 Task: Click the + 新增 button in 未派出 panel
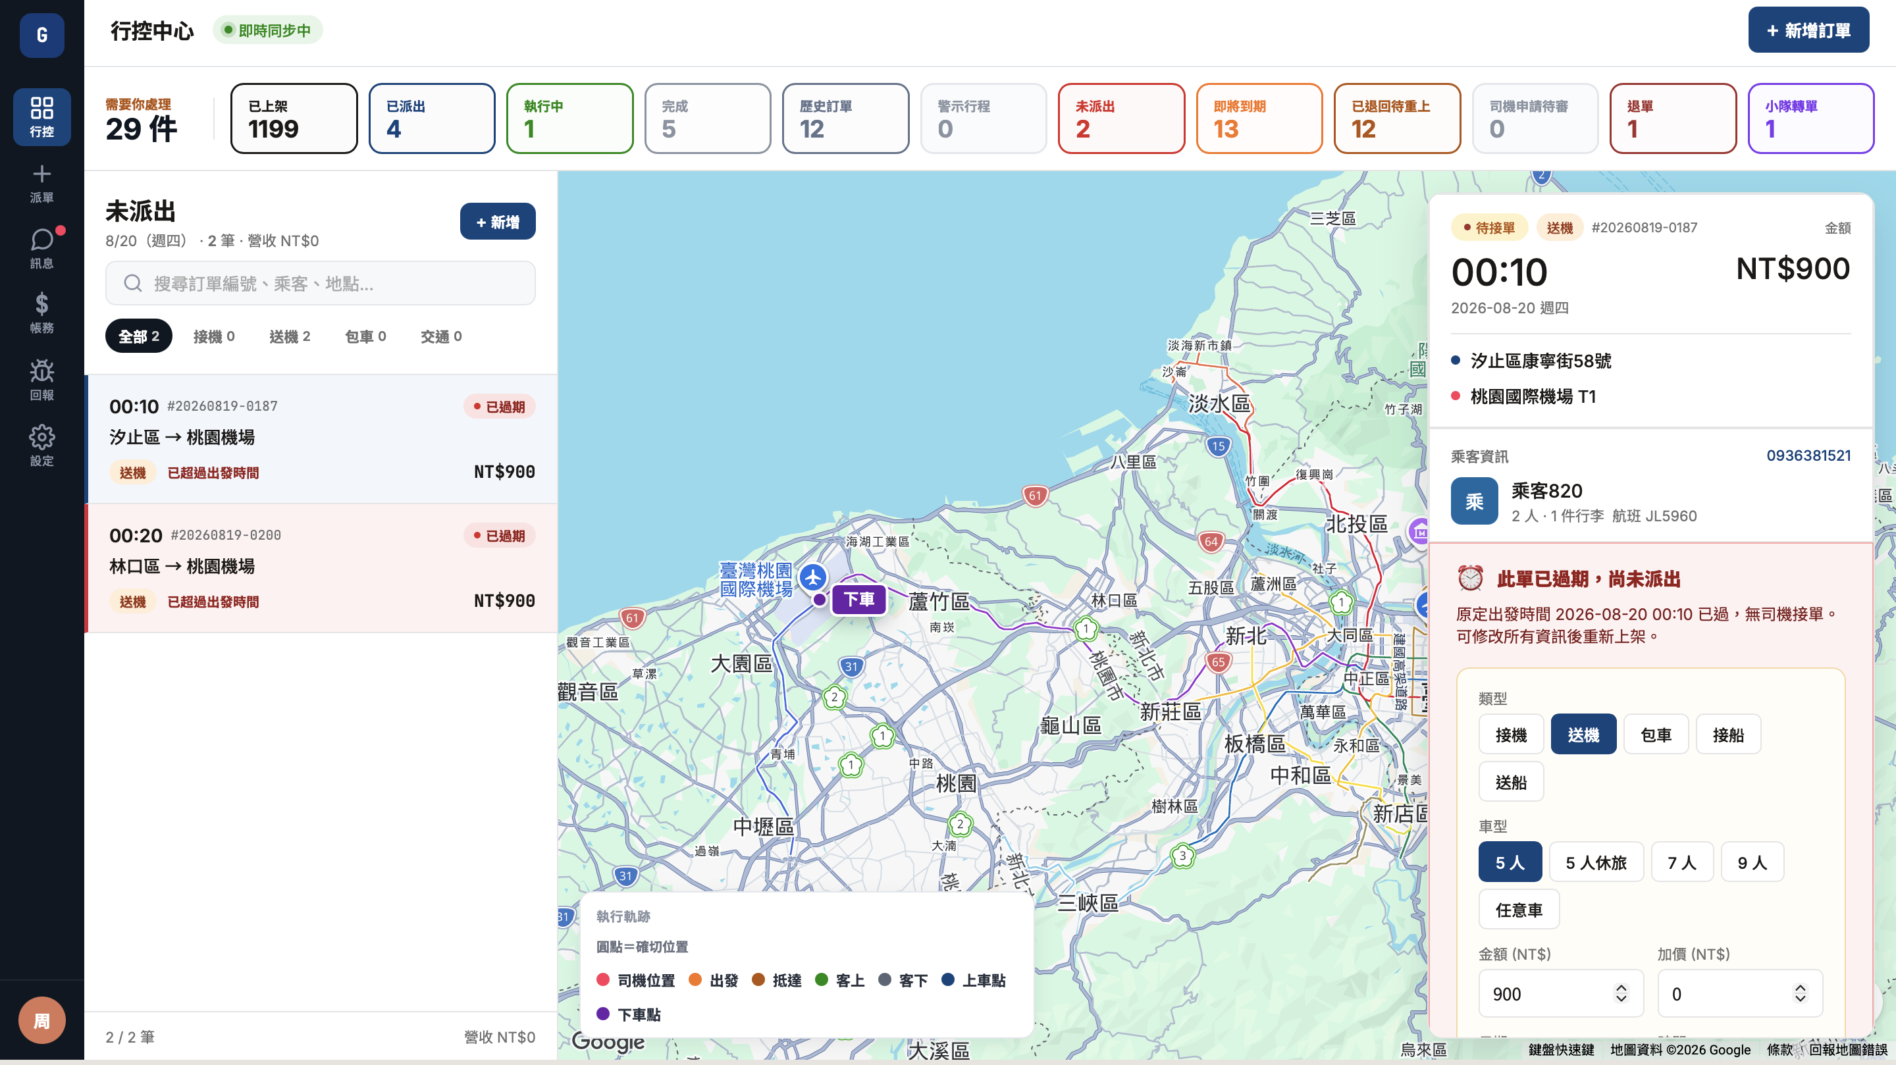click(498, 222)
